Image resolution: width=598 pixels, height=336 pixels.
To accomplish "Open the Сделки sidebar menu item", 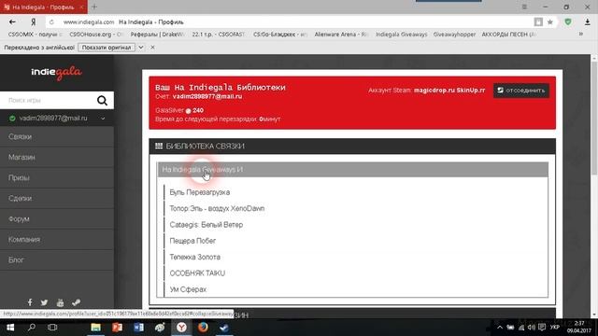I will pos(57,199).
